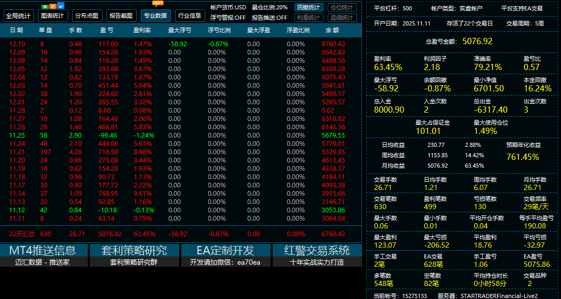
Task: Open the 红警交易系统 banner
Action: click(x=317, y=250)
